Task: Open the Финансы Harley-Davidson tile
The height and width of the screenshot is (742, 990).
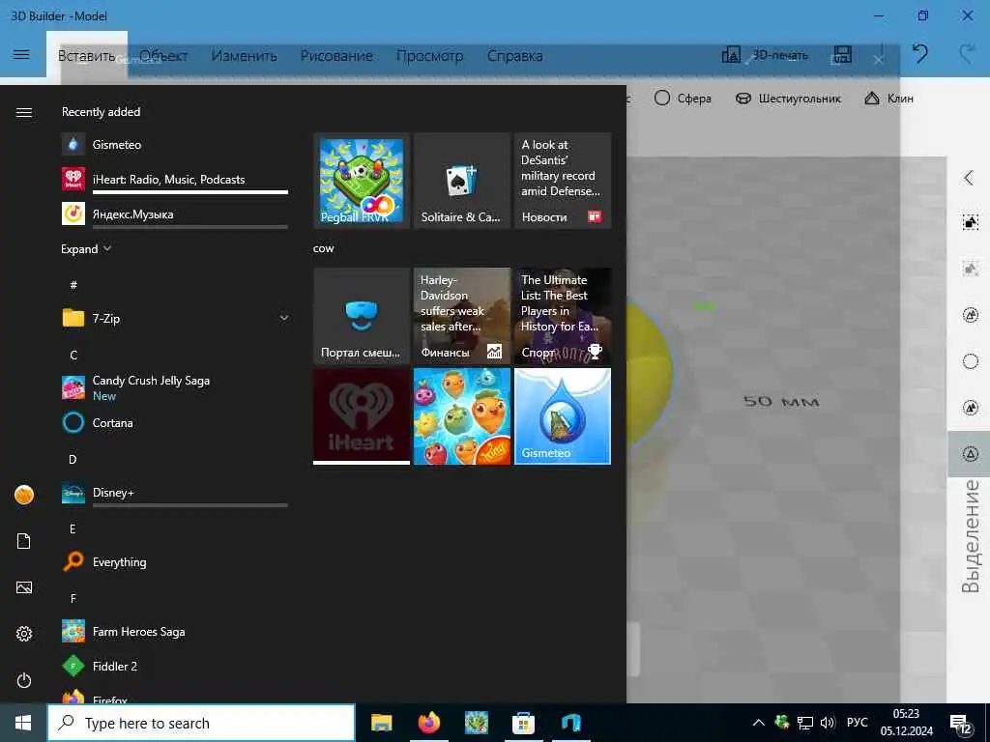Action: [462, 316]
